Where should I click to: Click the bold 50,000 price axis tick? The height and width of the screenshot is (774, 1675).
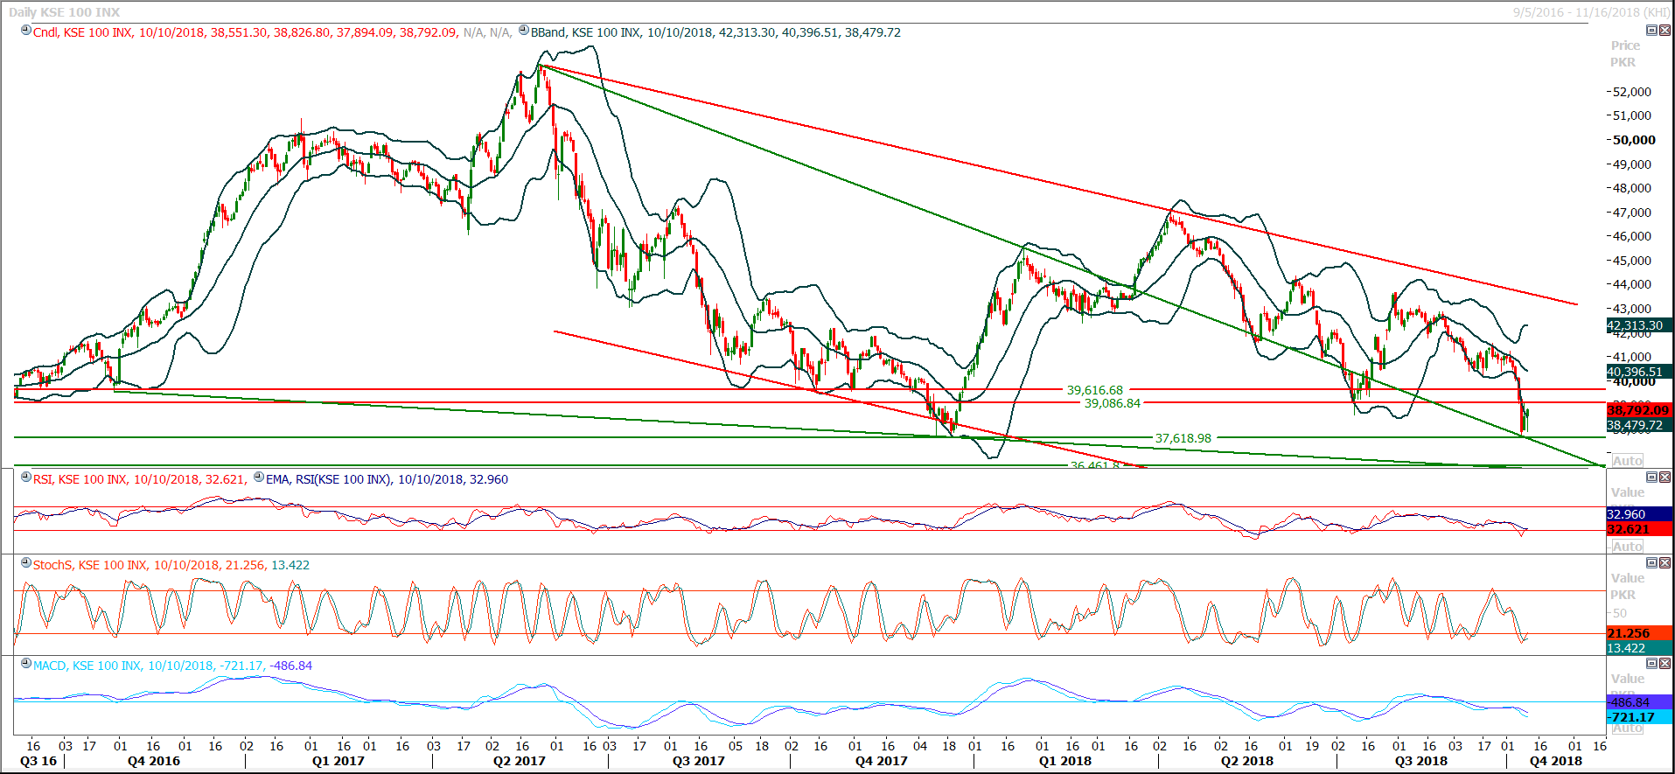[x=1634, y=140]
